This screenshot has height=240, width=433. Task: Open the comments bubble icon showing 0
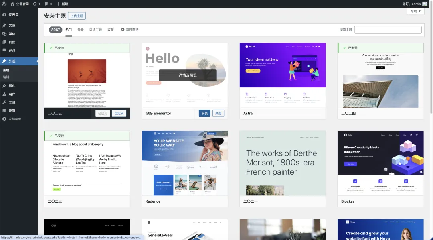click(x=48, y=4)
